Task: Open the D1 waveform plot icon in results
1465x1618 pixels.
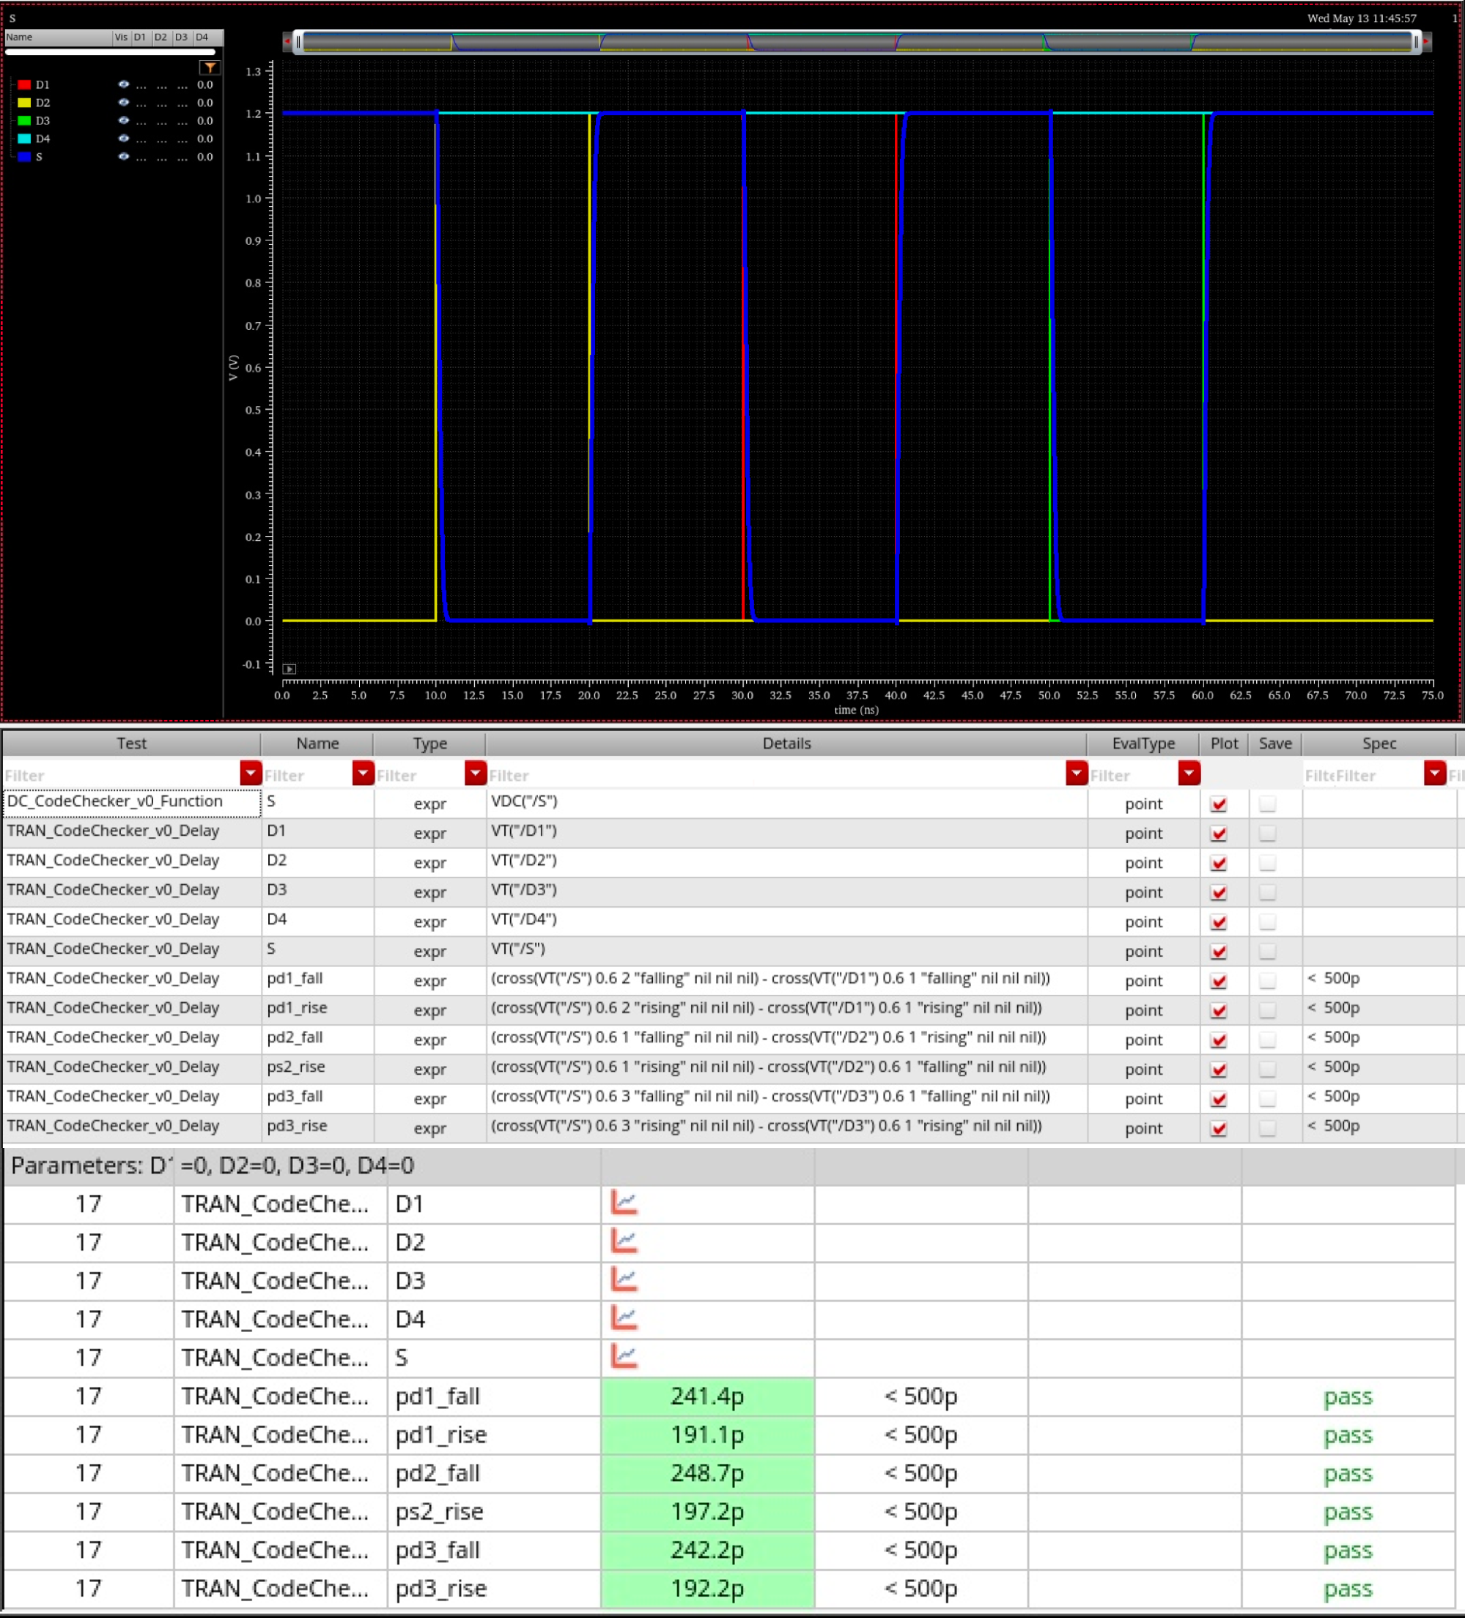Action: pyautogui.click(x=624, y=1202)
